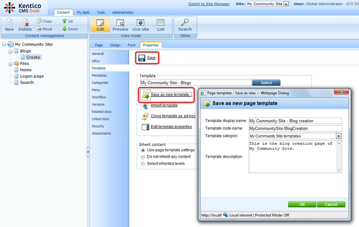Viewport: 359px width, 227px height.
Task: Open Metadata properties section
Action: (109, 75)
